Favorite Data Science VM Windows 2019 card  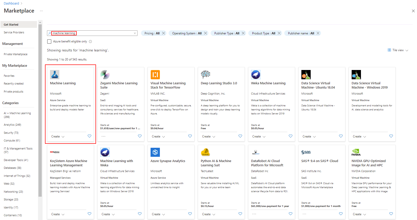[x=391, y=136]
